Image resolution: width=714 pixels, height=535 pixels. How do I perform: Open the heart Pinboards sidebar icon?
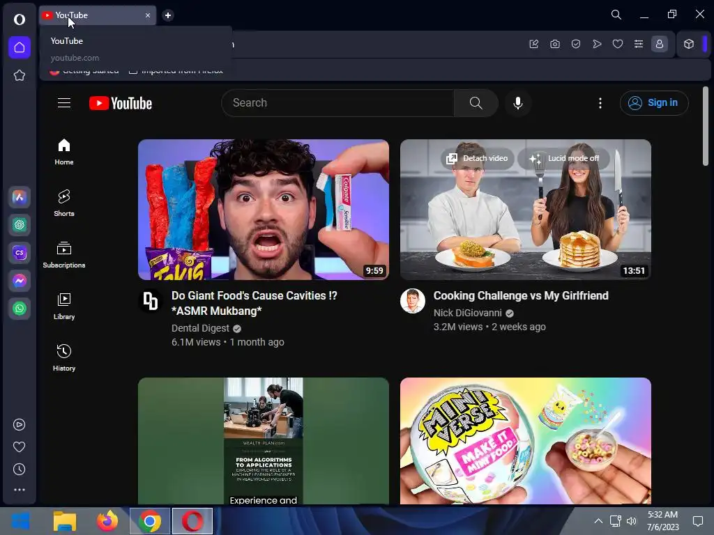[19, 447]
